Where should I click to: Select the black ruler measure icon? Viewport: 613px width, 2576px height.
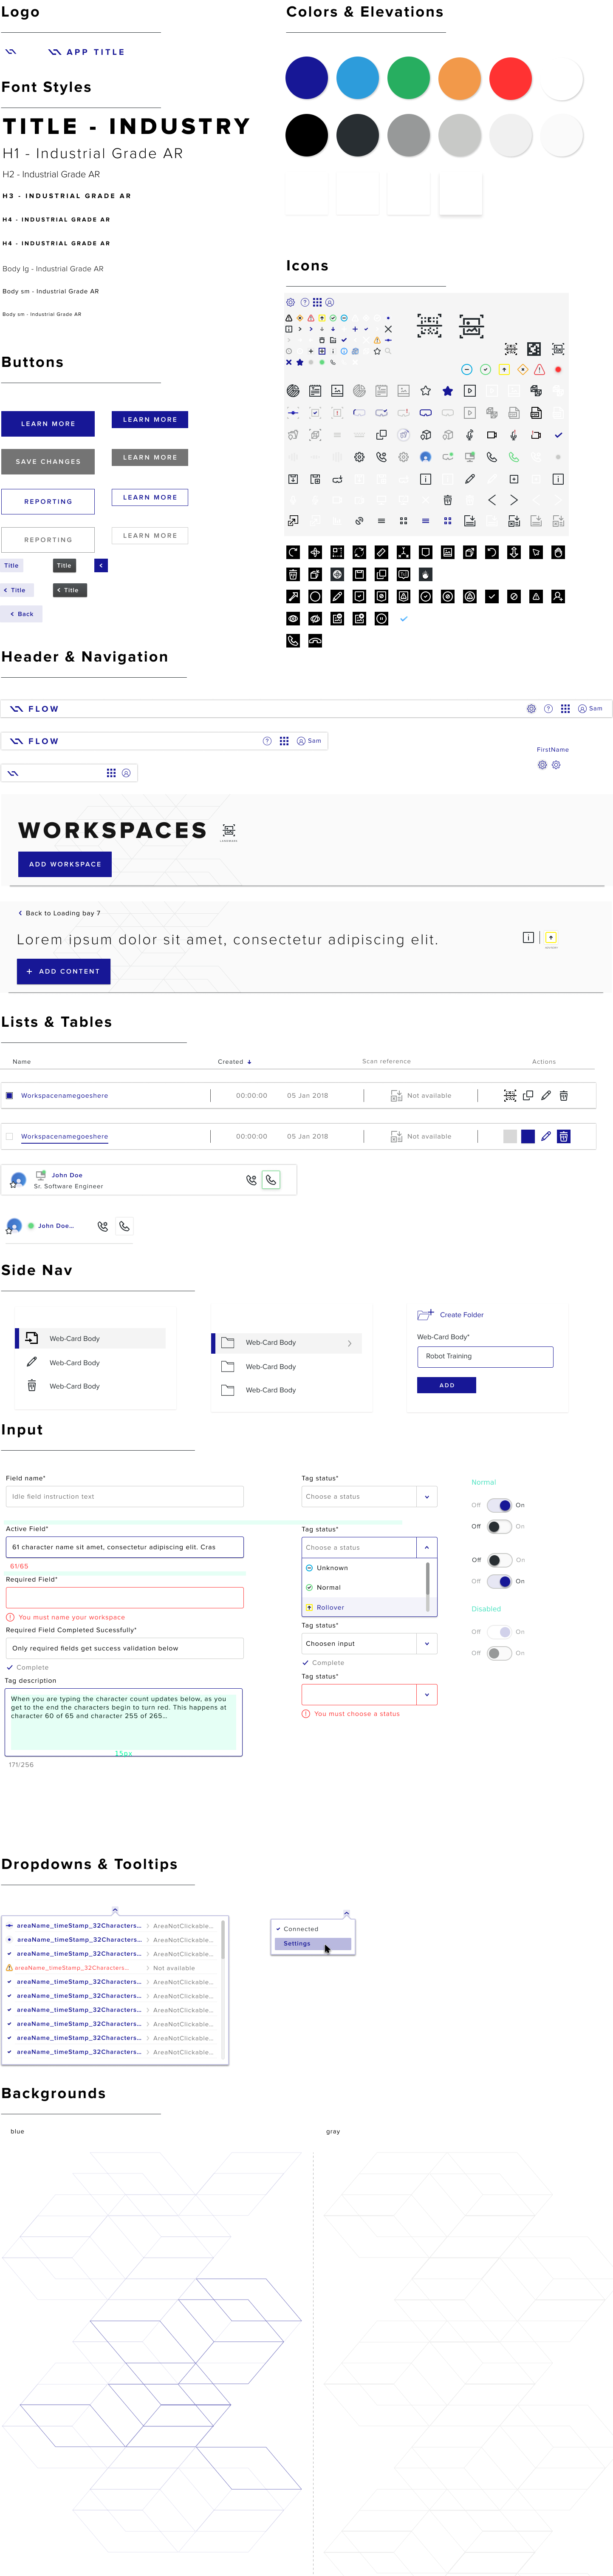tap(381, 552)
